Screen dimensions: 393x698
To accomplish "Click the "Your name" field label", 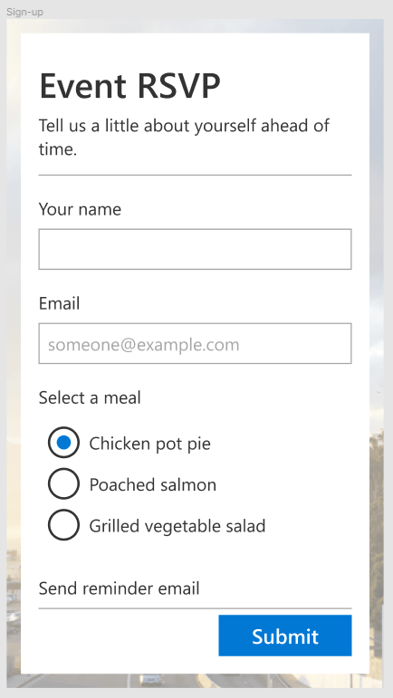I will click(80, 209).
